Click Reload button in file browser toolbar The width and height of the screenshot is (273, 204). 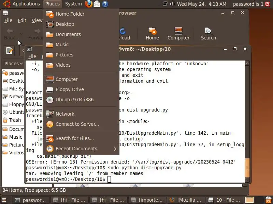pyautogui.click(x=124, y=34)
